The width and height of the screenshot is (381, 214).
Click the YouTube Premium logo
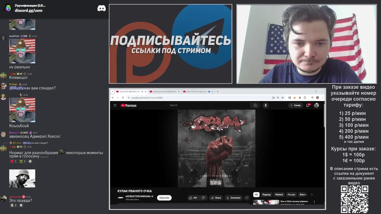[129, 105]
